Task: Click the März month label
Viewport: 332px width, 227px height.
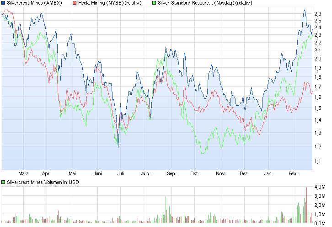Action: point(23,174)
